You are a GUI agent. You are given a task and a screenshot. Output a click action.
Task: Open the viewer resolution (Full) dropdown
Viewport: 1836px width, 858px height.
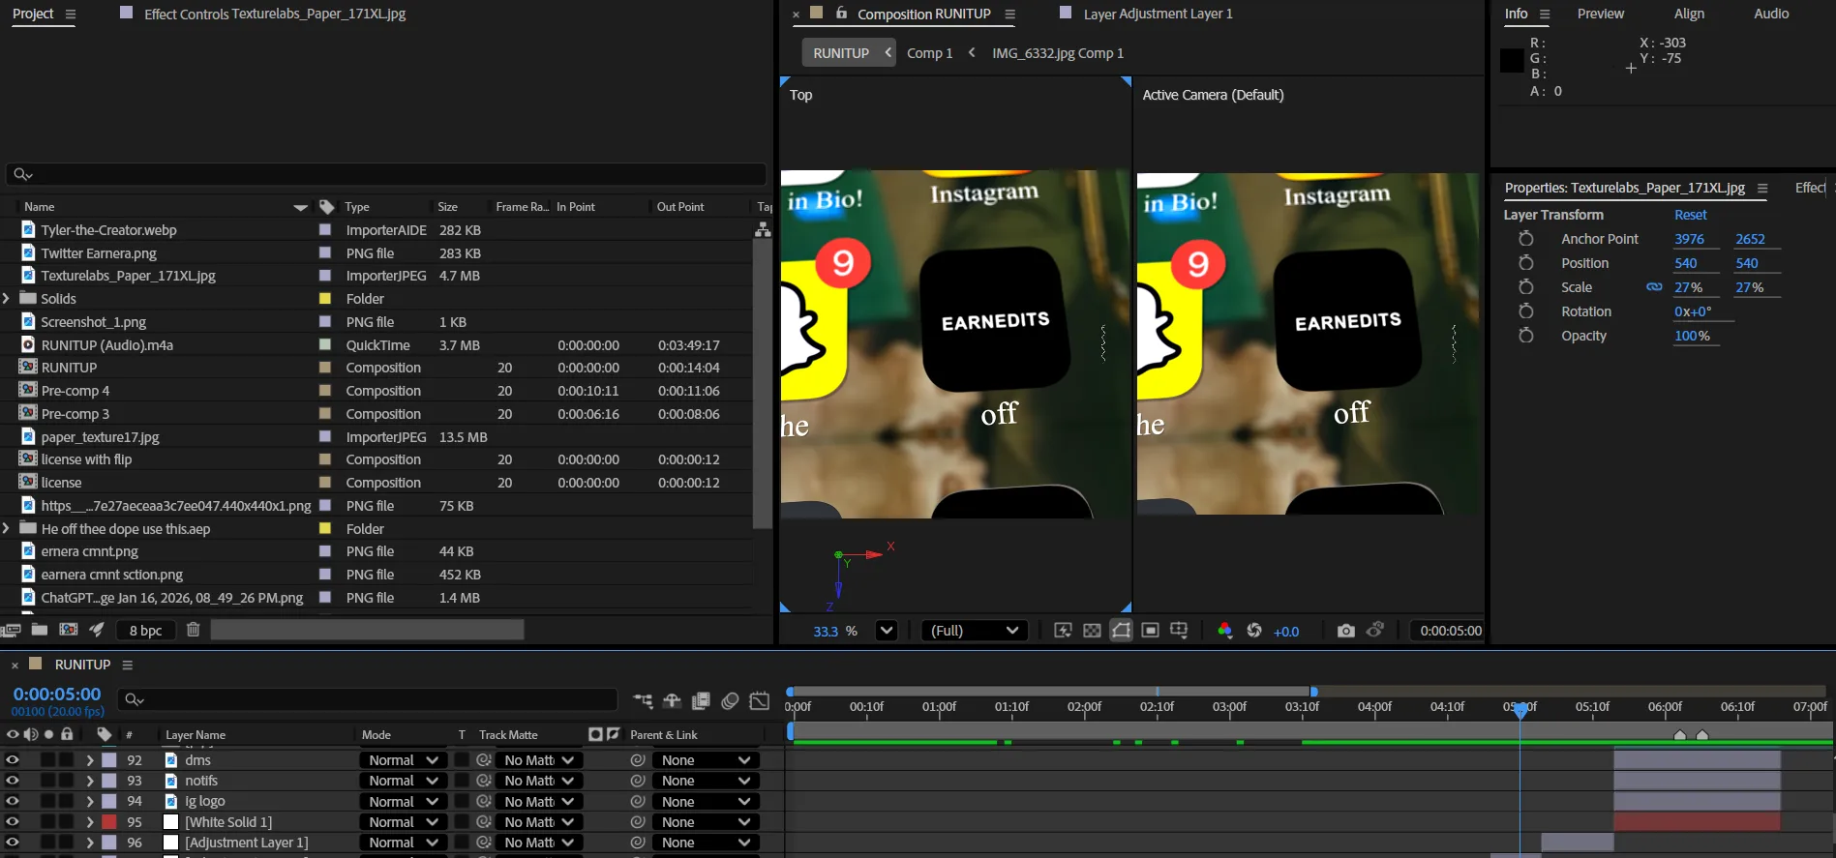[x=975, y=631]
